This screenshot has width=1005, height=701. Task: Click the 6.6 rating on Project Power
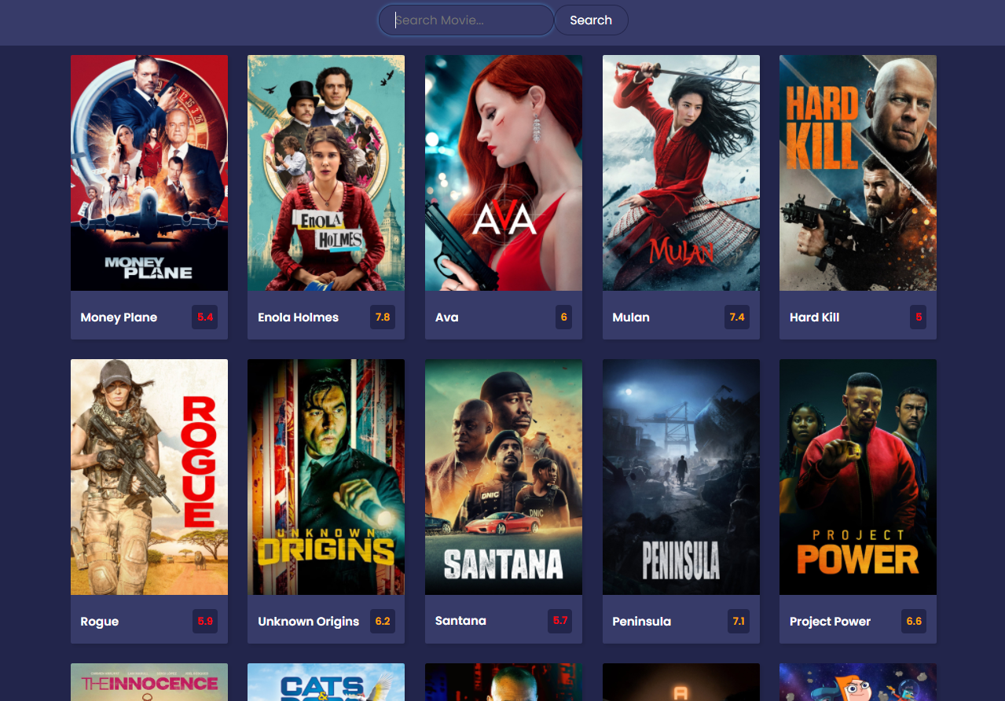(x=914, y=622)
